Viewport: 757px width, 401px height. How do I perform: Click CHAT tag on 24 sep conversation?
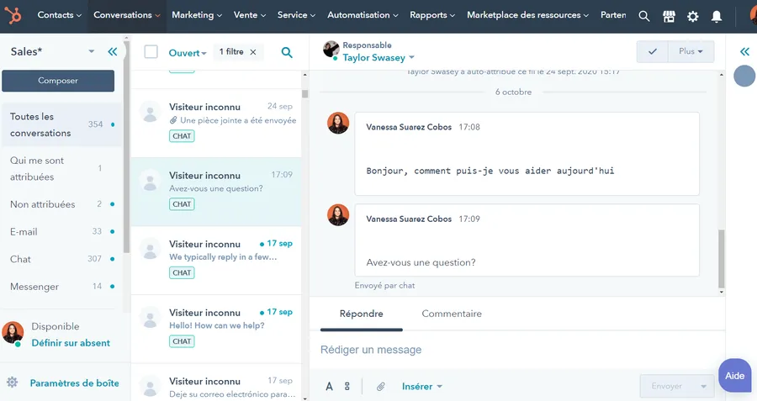(182, 136)
